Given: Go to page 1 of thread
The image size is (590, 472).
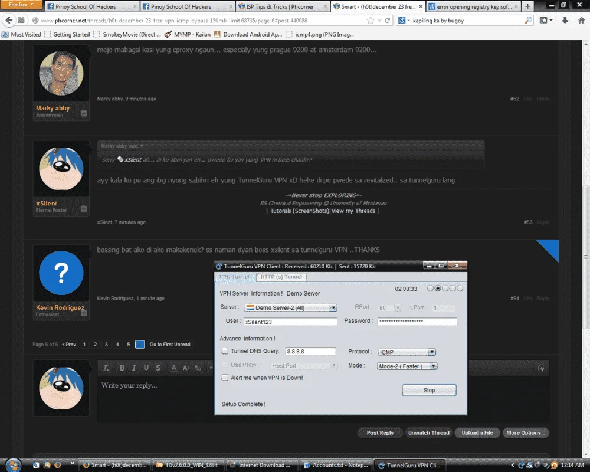Looking at the screenshot, I should tap(84, 345).
